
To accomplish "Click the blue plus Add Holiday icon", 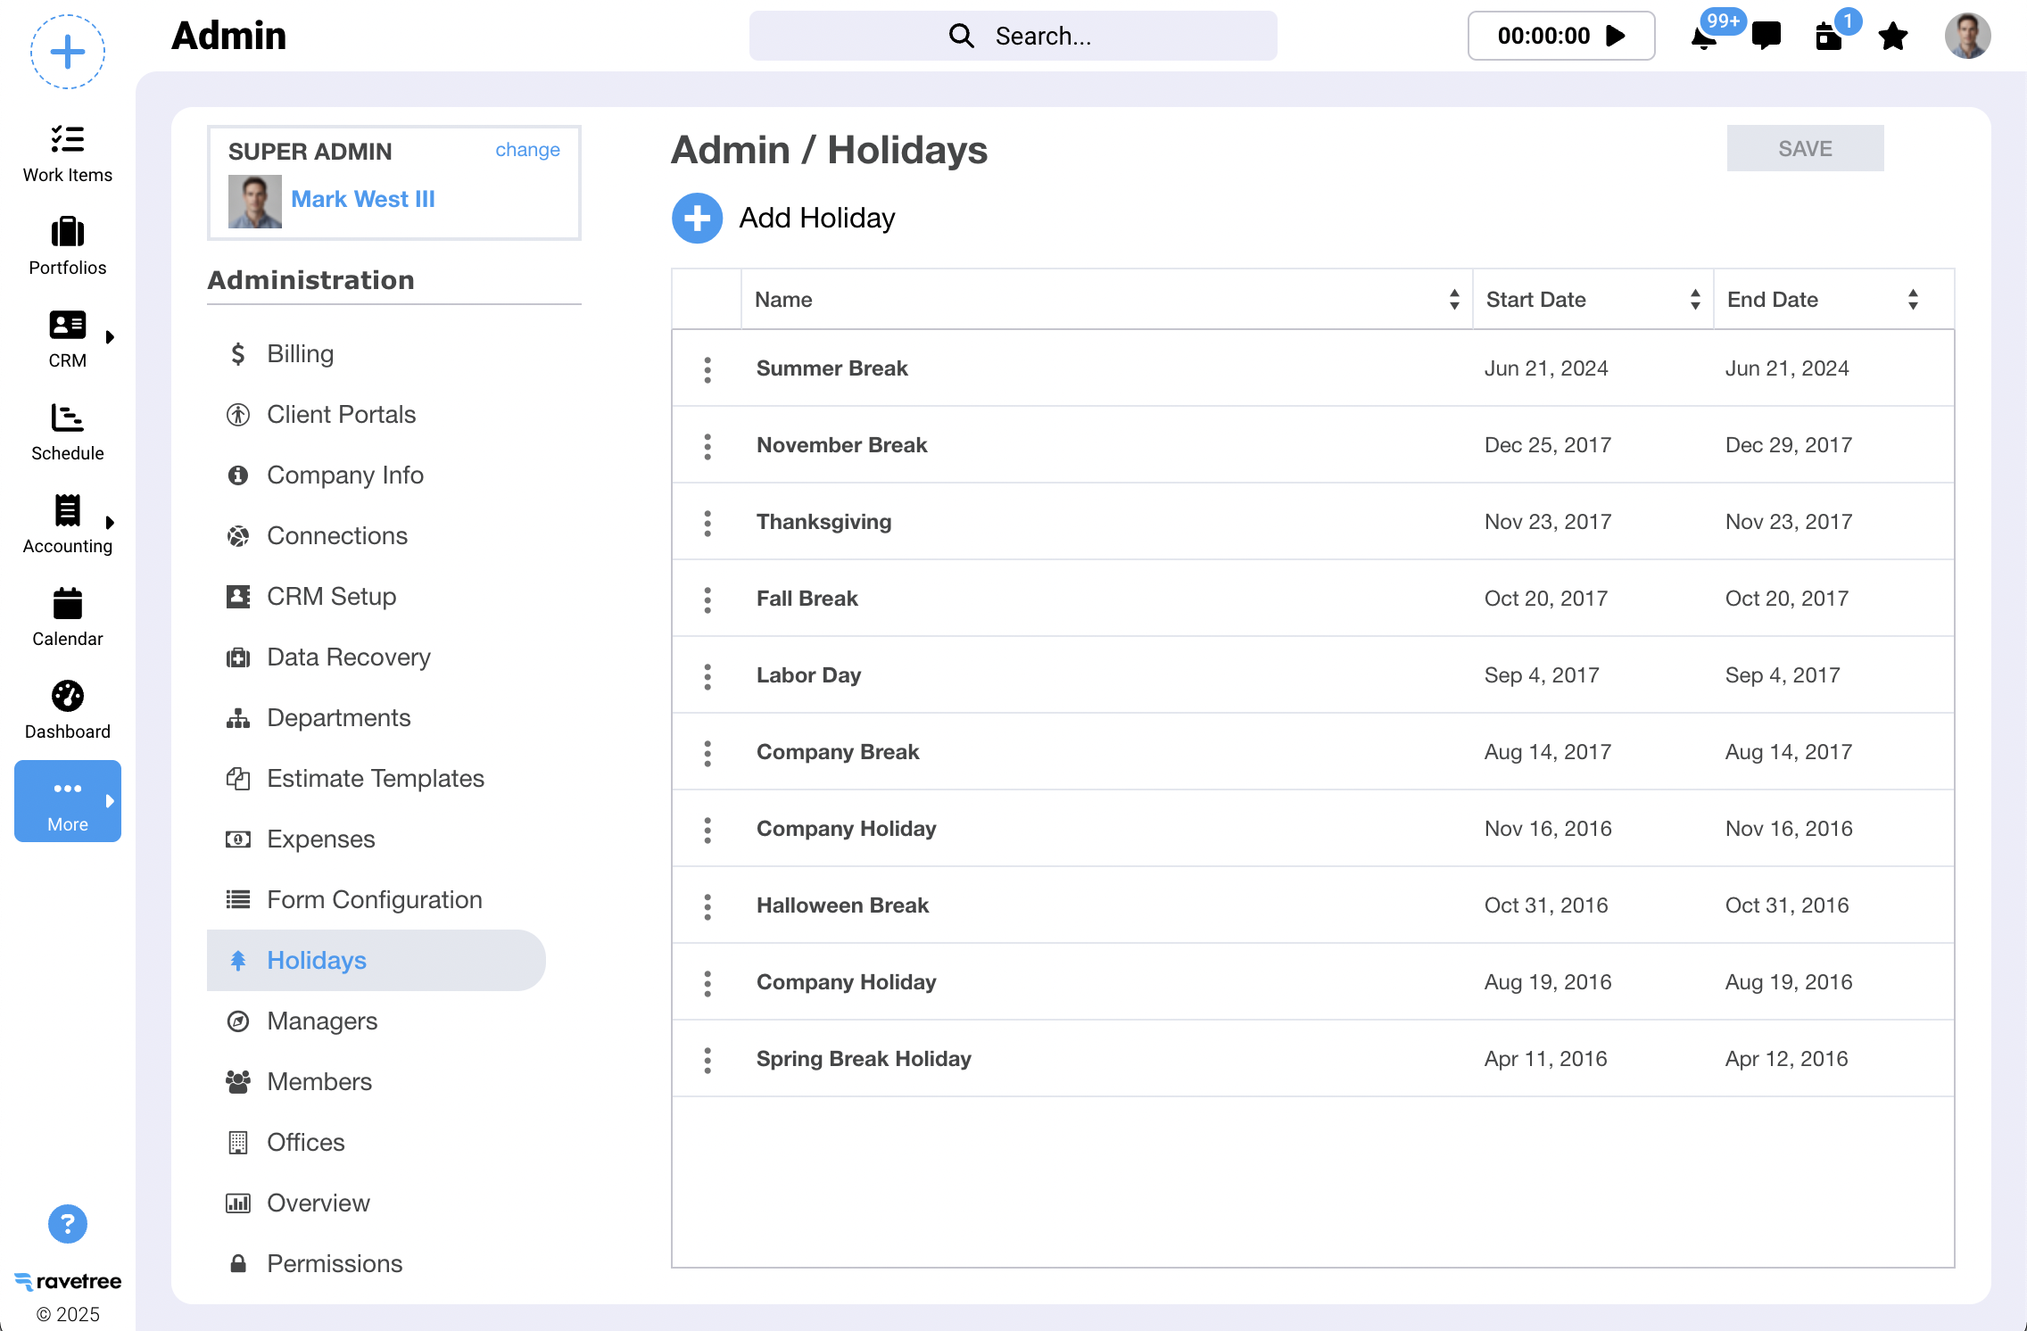I will pos(697,218).
